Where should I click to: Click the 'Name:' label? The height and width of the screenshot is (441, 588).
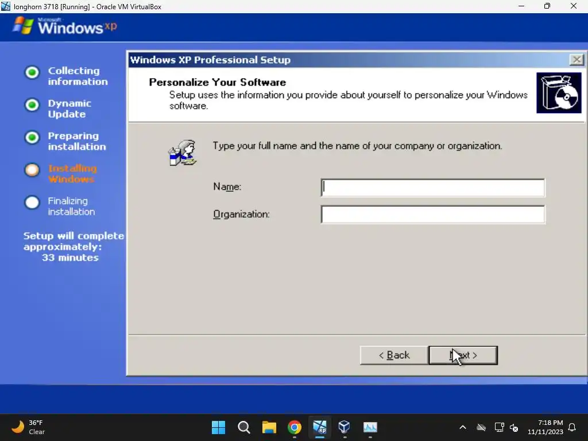(x=227, y=187)
